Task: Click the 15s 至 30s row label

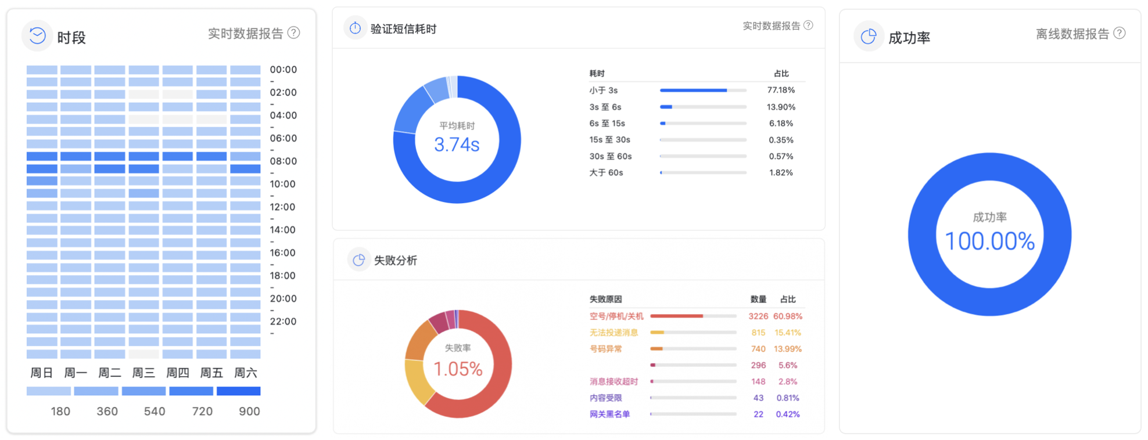Action: click(610, 140)
